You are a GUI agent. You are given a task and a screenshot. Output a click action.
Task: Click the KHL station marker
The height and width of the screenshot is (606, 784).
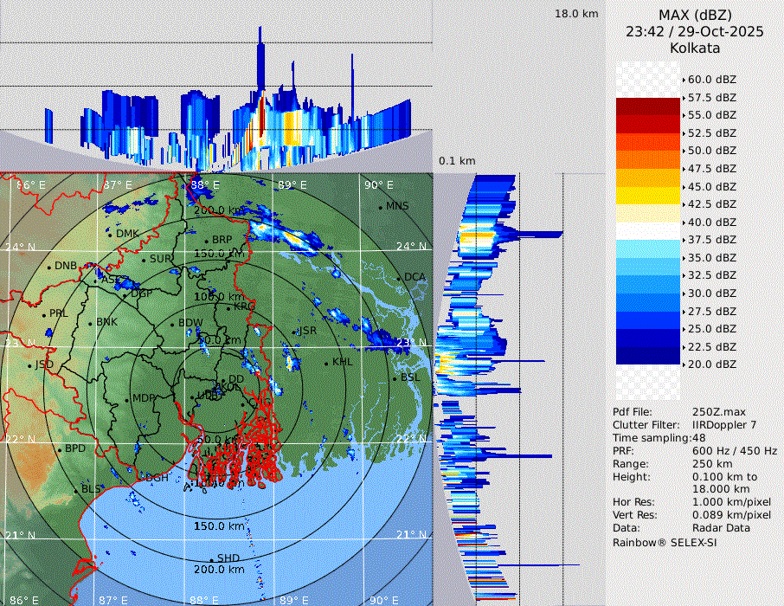click(326, 362)
